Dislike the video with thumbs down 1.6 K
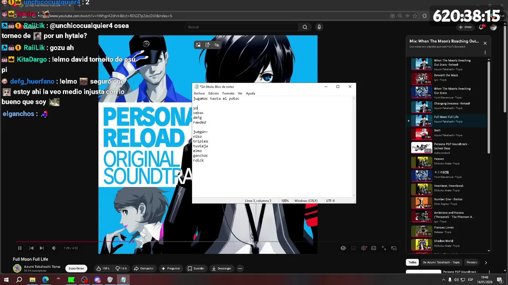The image size is (508, 285). coord(121,268)
